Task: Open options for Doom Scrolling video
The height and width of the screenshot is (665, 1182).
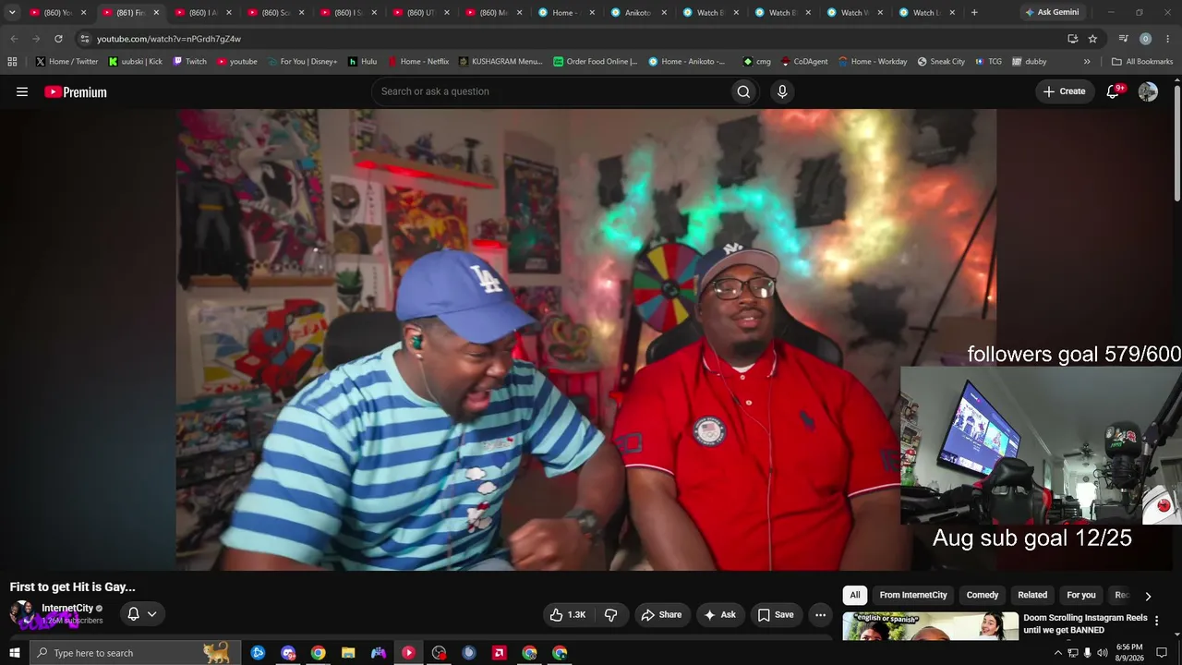Action: 1156,621
